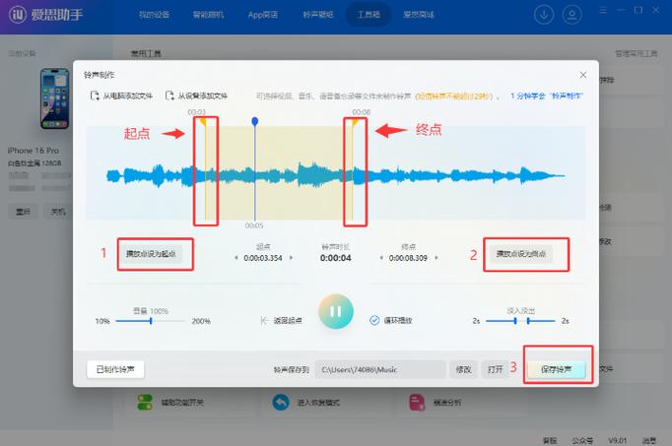The height and width of the screenshot is (446, 672).
Task: Click the volume slider handle at 100%
Action: 151,321
